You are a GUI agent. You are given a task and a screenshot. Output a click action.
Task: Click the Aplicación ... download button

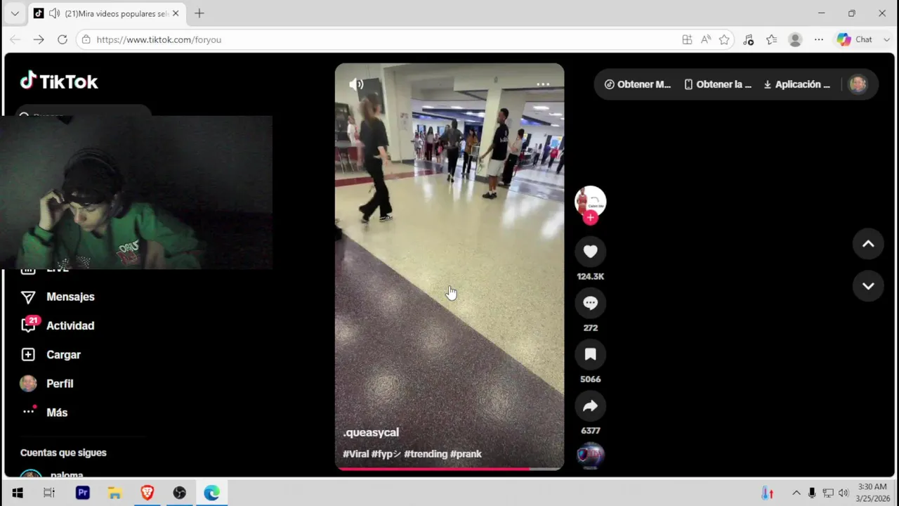(x=797, y=84)
